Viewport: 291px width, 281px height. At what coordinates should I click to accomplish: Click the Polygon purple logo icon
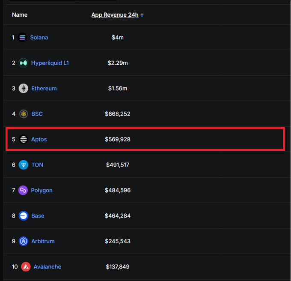point(23,190)
